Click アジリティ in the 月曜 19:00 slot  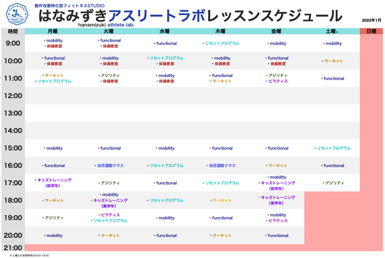click(54, 218)
